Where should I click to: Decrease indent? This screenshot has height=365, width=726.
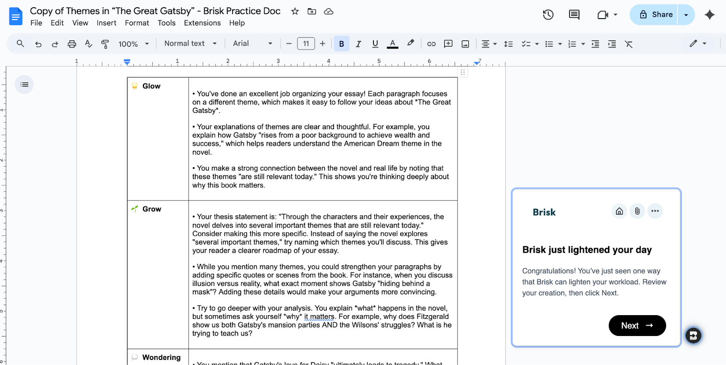click(x=595, y=44)
